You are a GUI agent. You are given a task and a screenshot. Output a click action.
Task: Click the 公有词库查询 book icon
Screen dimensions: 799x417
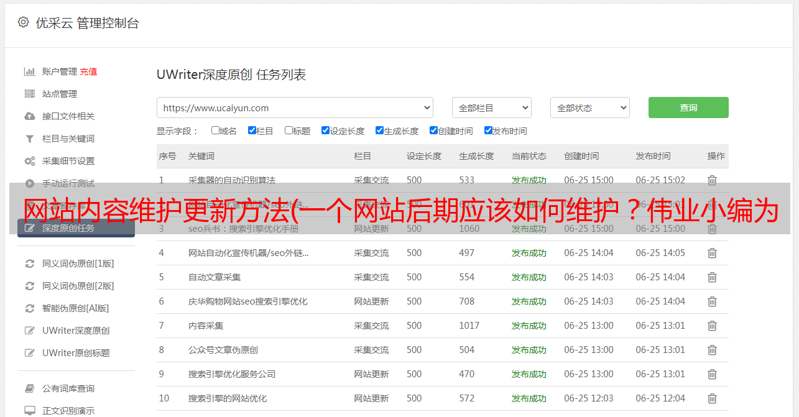click(x=29, y=388)
